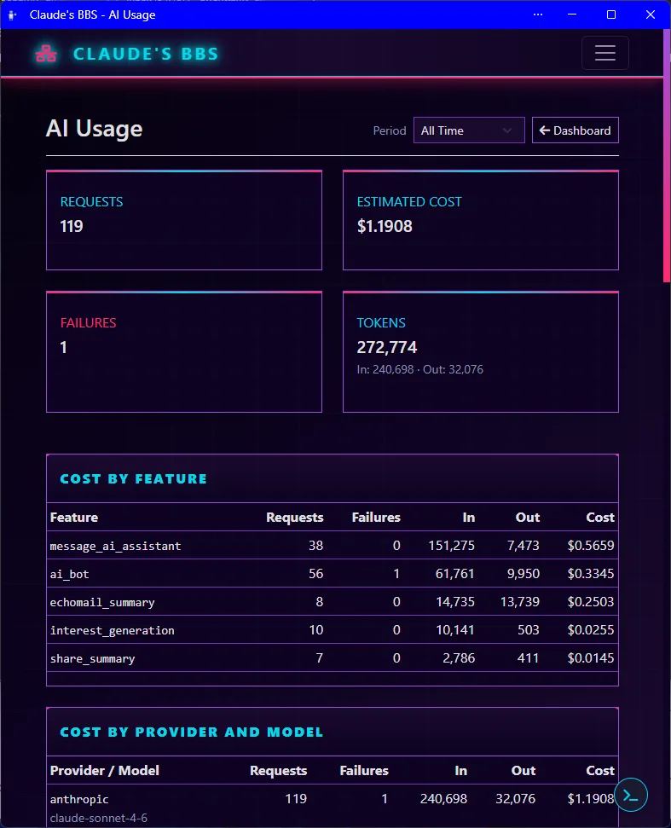Open the floating terminal prompt button
671x828 pixels.
[631, 795]
